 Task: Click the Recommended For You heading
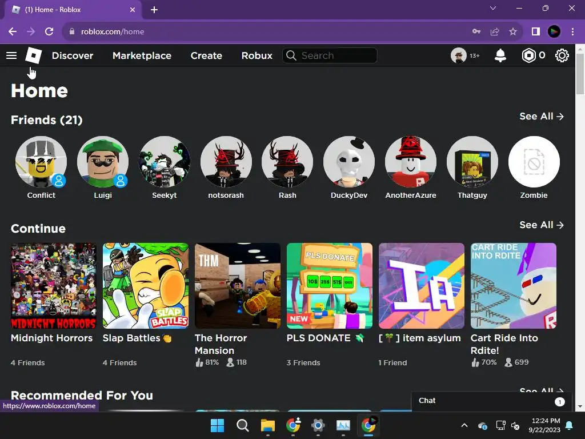point(82,396)
